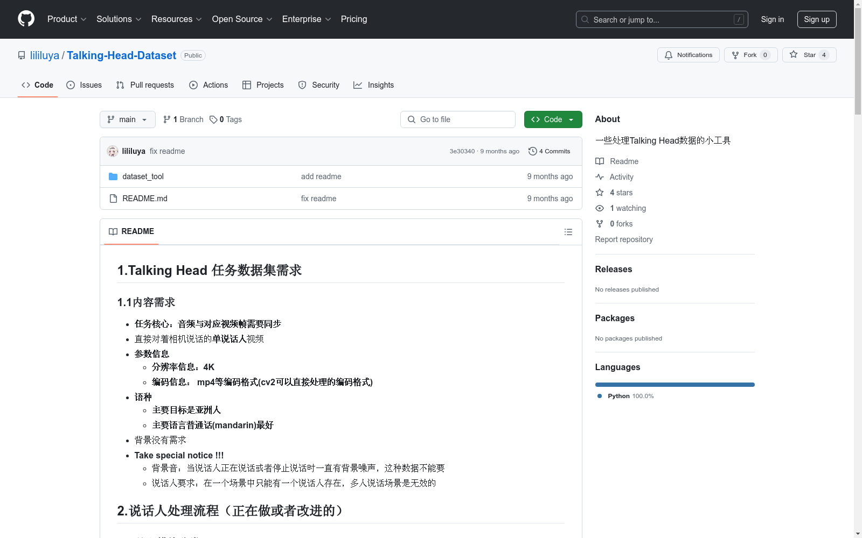Open the main branch selector dropdown

(x=128, y=119)
